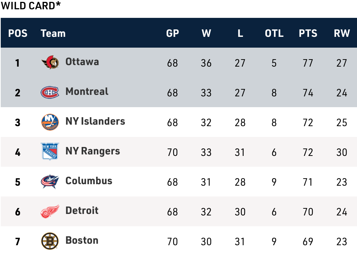Select the Boston Bruins logo

coord(50,241)
